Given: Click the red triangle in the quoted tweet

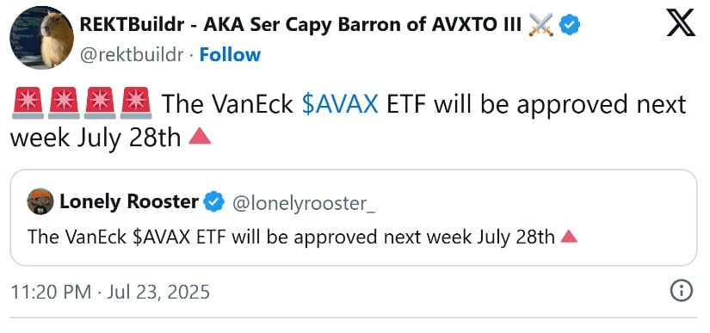Looking at the screenshot, I should tap(569, 236).
